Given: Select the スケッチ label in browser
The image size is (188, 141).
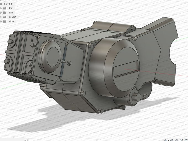Looking at the screenshot, I should [x=12, y=22].
